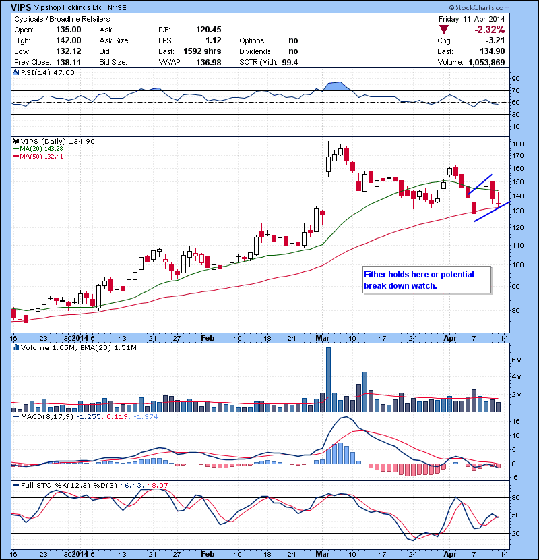This screenshot has height=560, width=539.
Task: Open the StockCharts.com attribution link
Action: [x=480, y=7]
